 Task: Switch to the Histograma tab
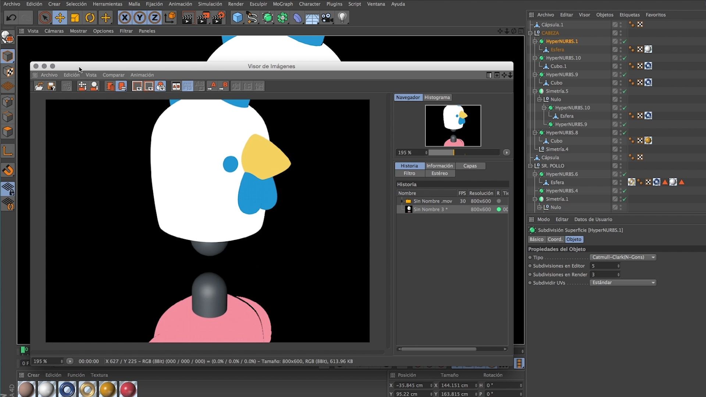click(x=437, y=97)
